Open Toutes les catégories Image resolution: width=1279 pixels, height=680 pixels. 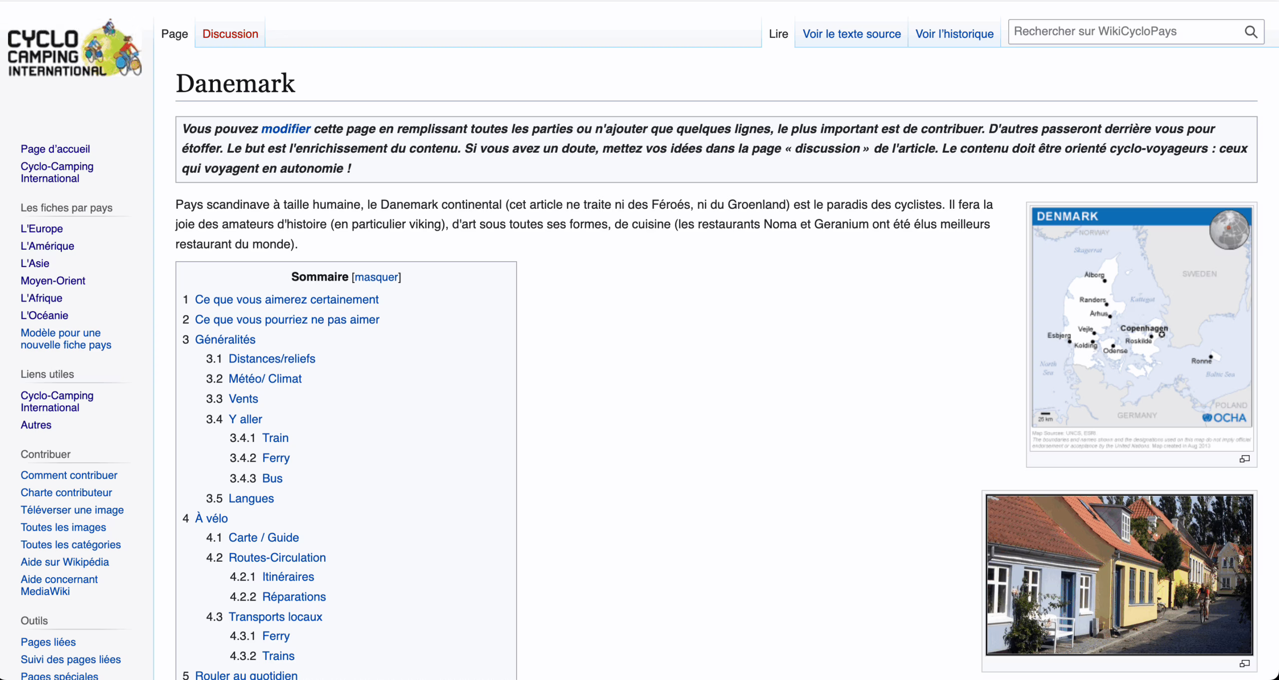point(71,545)
